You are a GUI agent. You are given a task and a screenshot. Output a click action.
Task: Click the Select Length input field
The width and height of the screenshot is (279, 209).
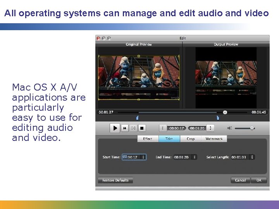tap(240, 157)
